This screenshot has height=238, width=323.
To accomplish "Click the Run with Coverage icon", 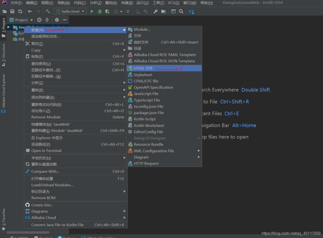I will (107, 11).
